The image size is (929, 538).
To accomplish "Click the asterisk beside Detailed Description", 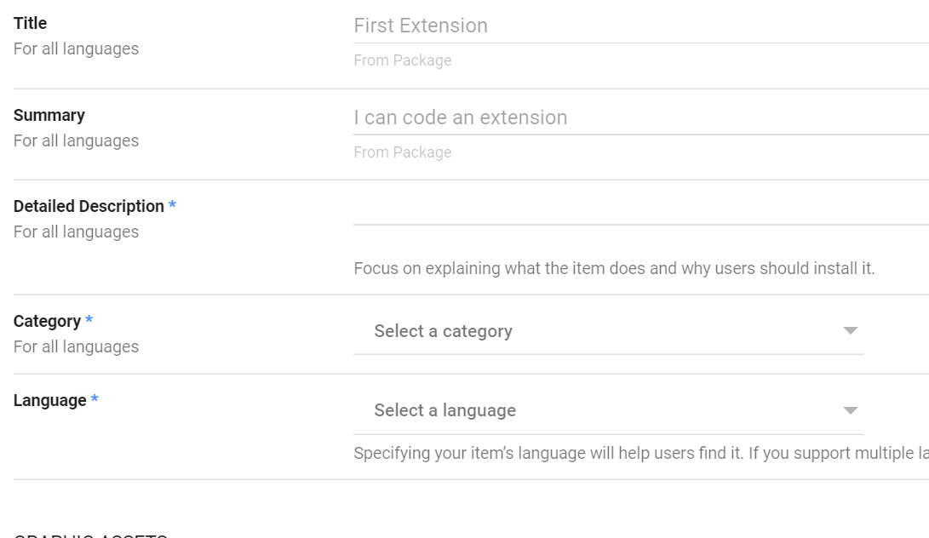I will pos(172,207).
